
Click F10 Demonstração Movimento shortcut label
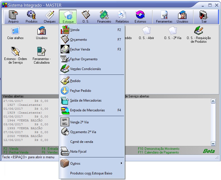(159, 149)
